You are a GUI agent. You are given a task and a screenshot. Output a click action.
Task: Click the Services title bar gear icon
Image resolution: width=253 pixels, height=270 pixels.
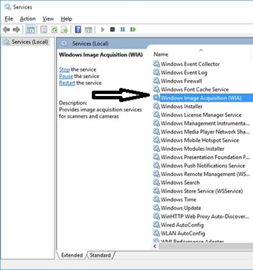[8, 7]
